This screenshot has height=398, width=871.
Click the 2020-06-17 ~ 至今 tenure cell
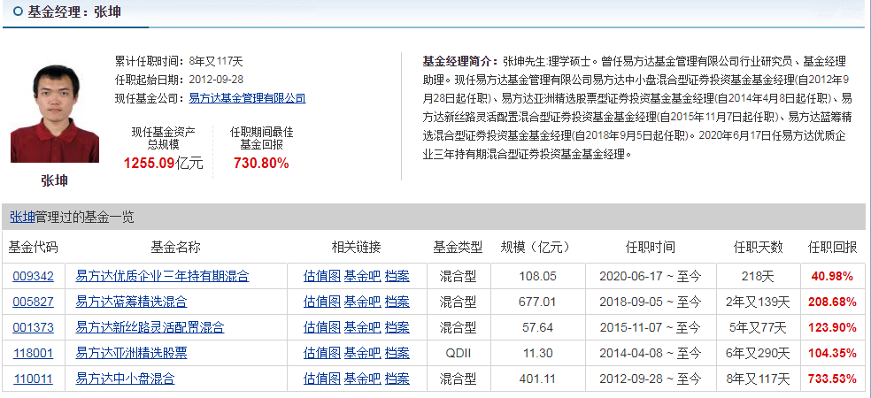click(x=650, y=276)
